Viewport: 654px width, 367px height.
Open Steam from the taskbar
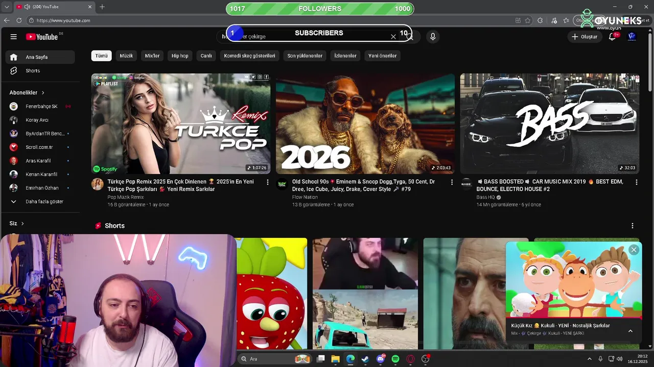pyautogui.click(x=365, y=359)
